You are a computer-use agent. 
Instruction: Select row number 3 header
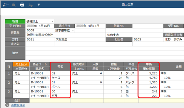point(9,94)
